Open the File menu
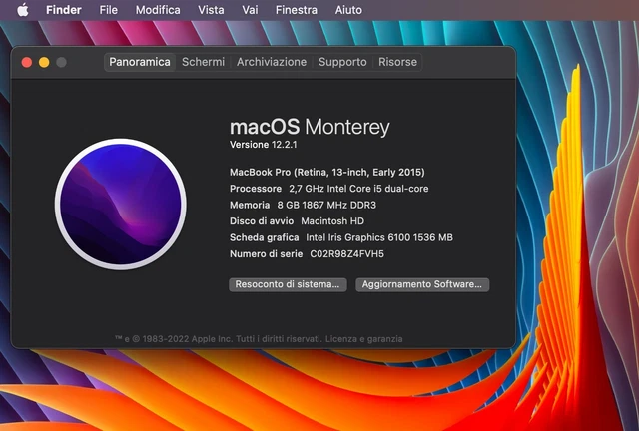The image size is (639, 431). [x=109, y=10]
